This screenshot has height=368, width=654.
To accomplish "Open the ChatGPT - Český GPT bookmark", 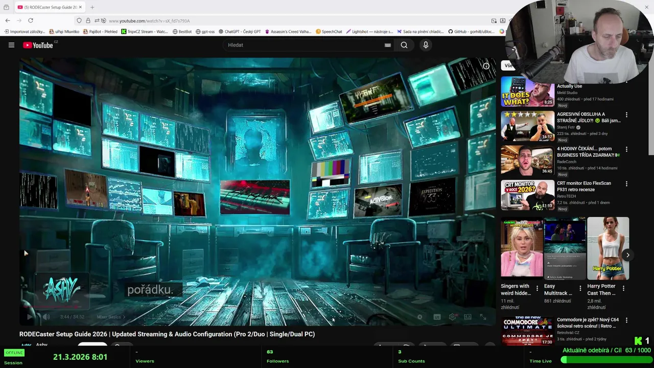I will [240, 32].
